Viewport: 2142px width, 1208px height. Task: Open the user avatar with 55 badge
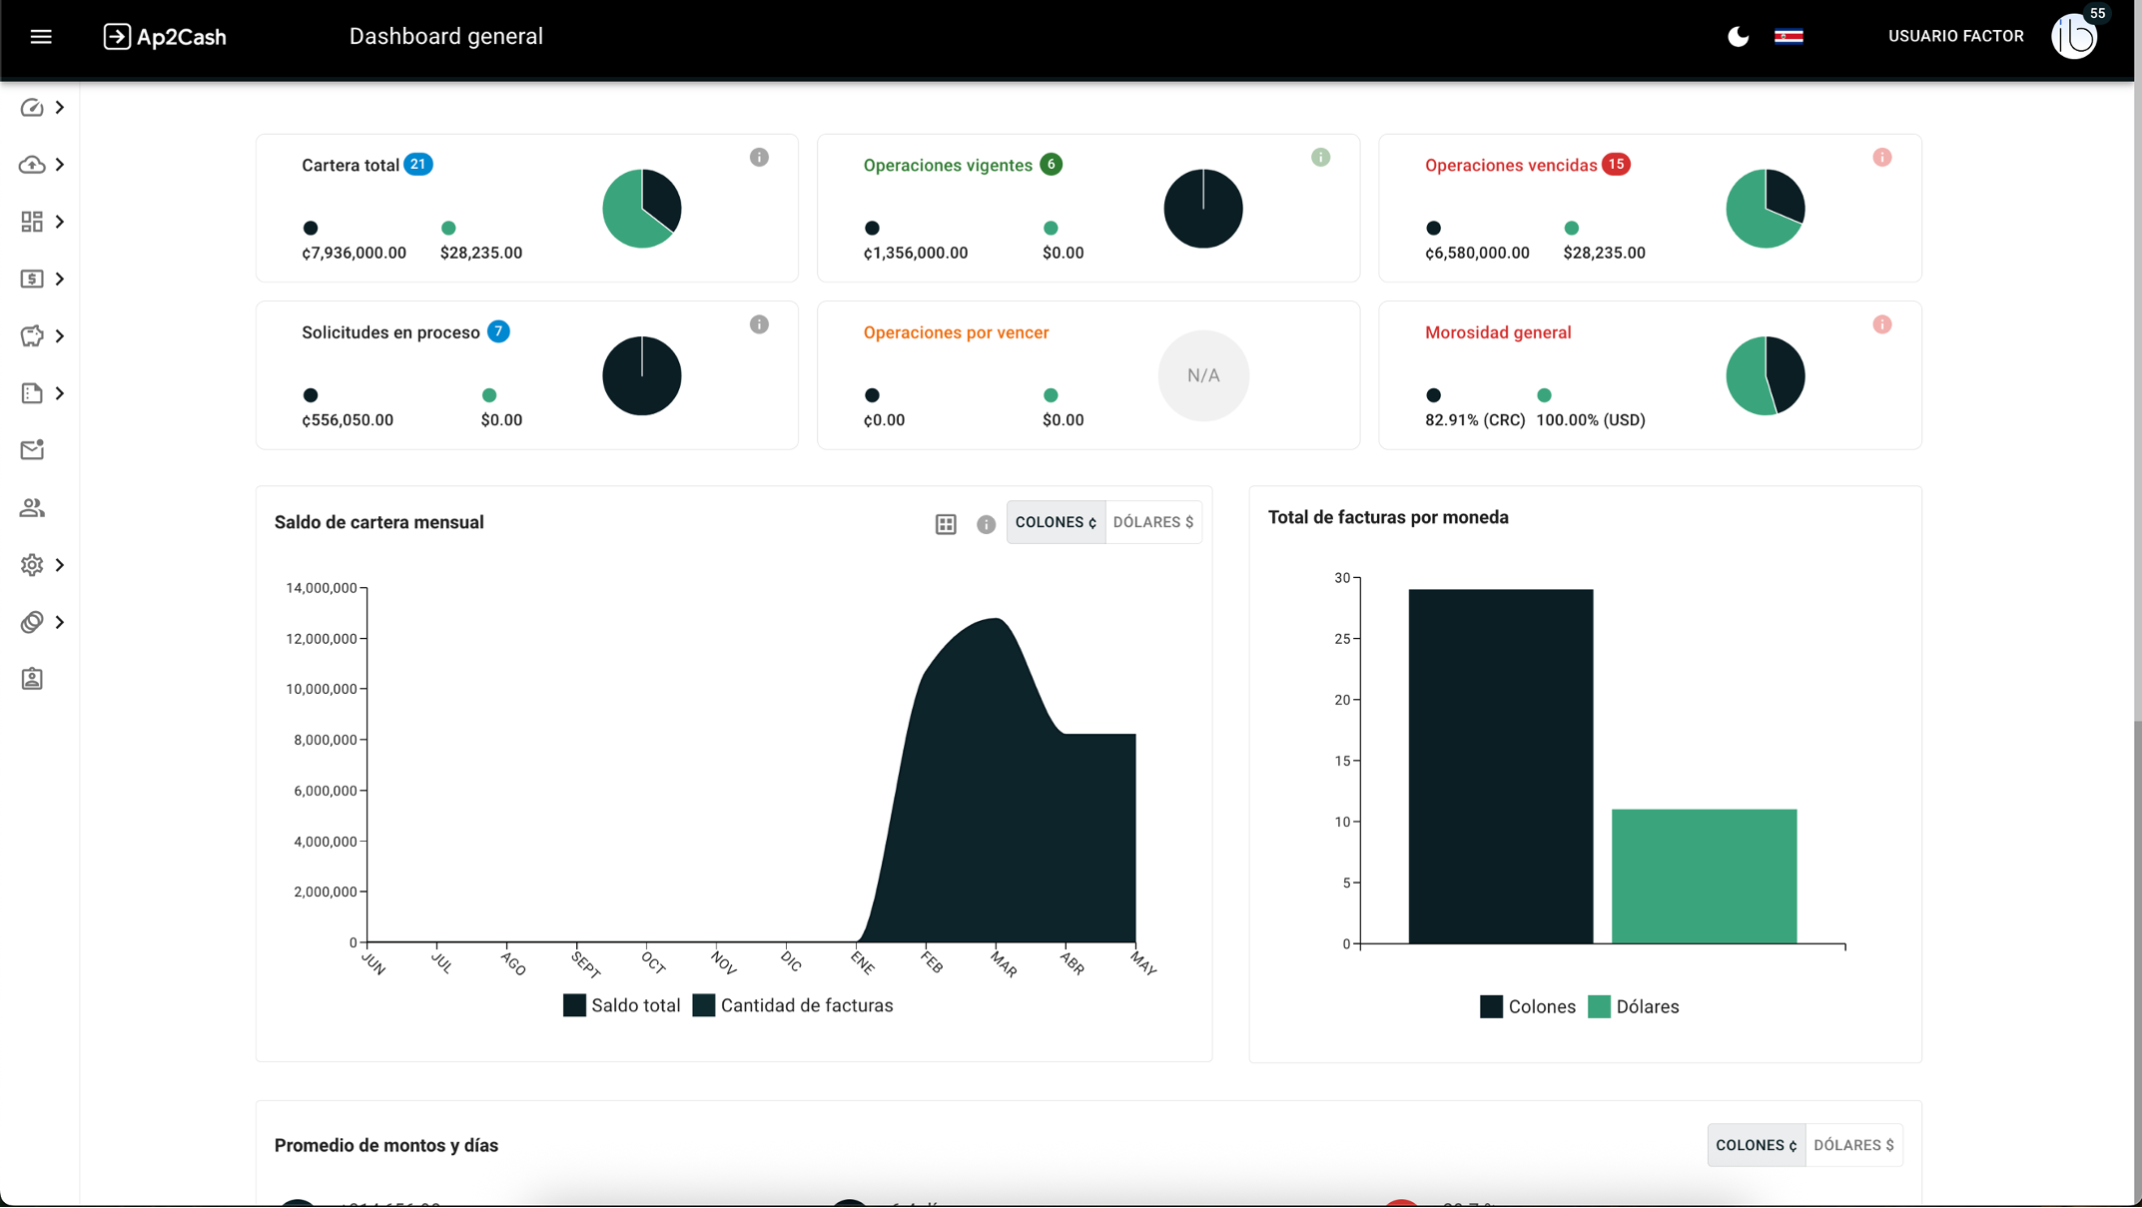(2074, 37)
